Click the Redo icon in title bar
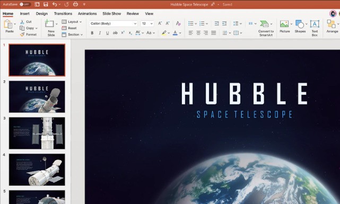 click(67, 4)
